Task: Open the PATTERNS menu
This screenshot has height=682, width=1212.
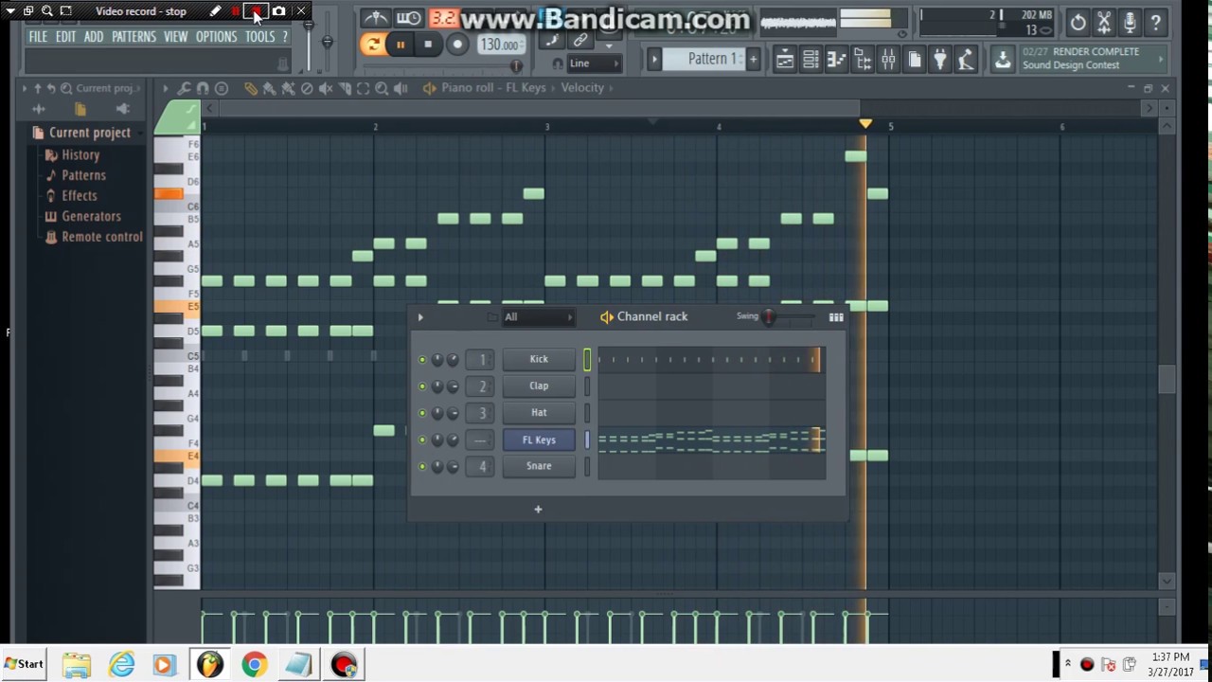Action: pyautogui.click(x=134, y=37)
